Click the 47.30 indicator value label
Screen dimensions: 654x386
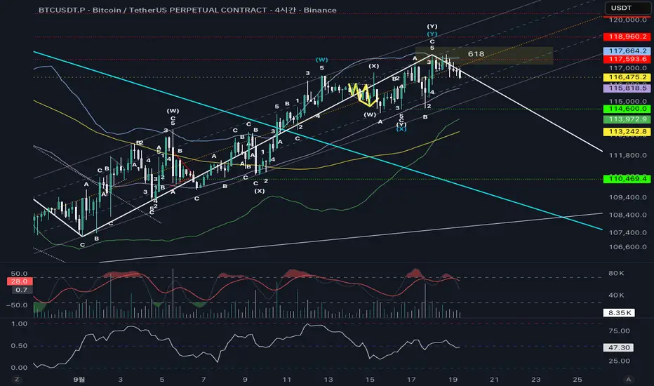619,347
